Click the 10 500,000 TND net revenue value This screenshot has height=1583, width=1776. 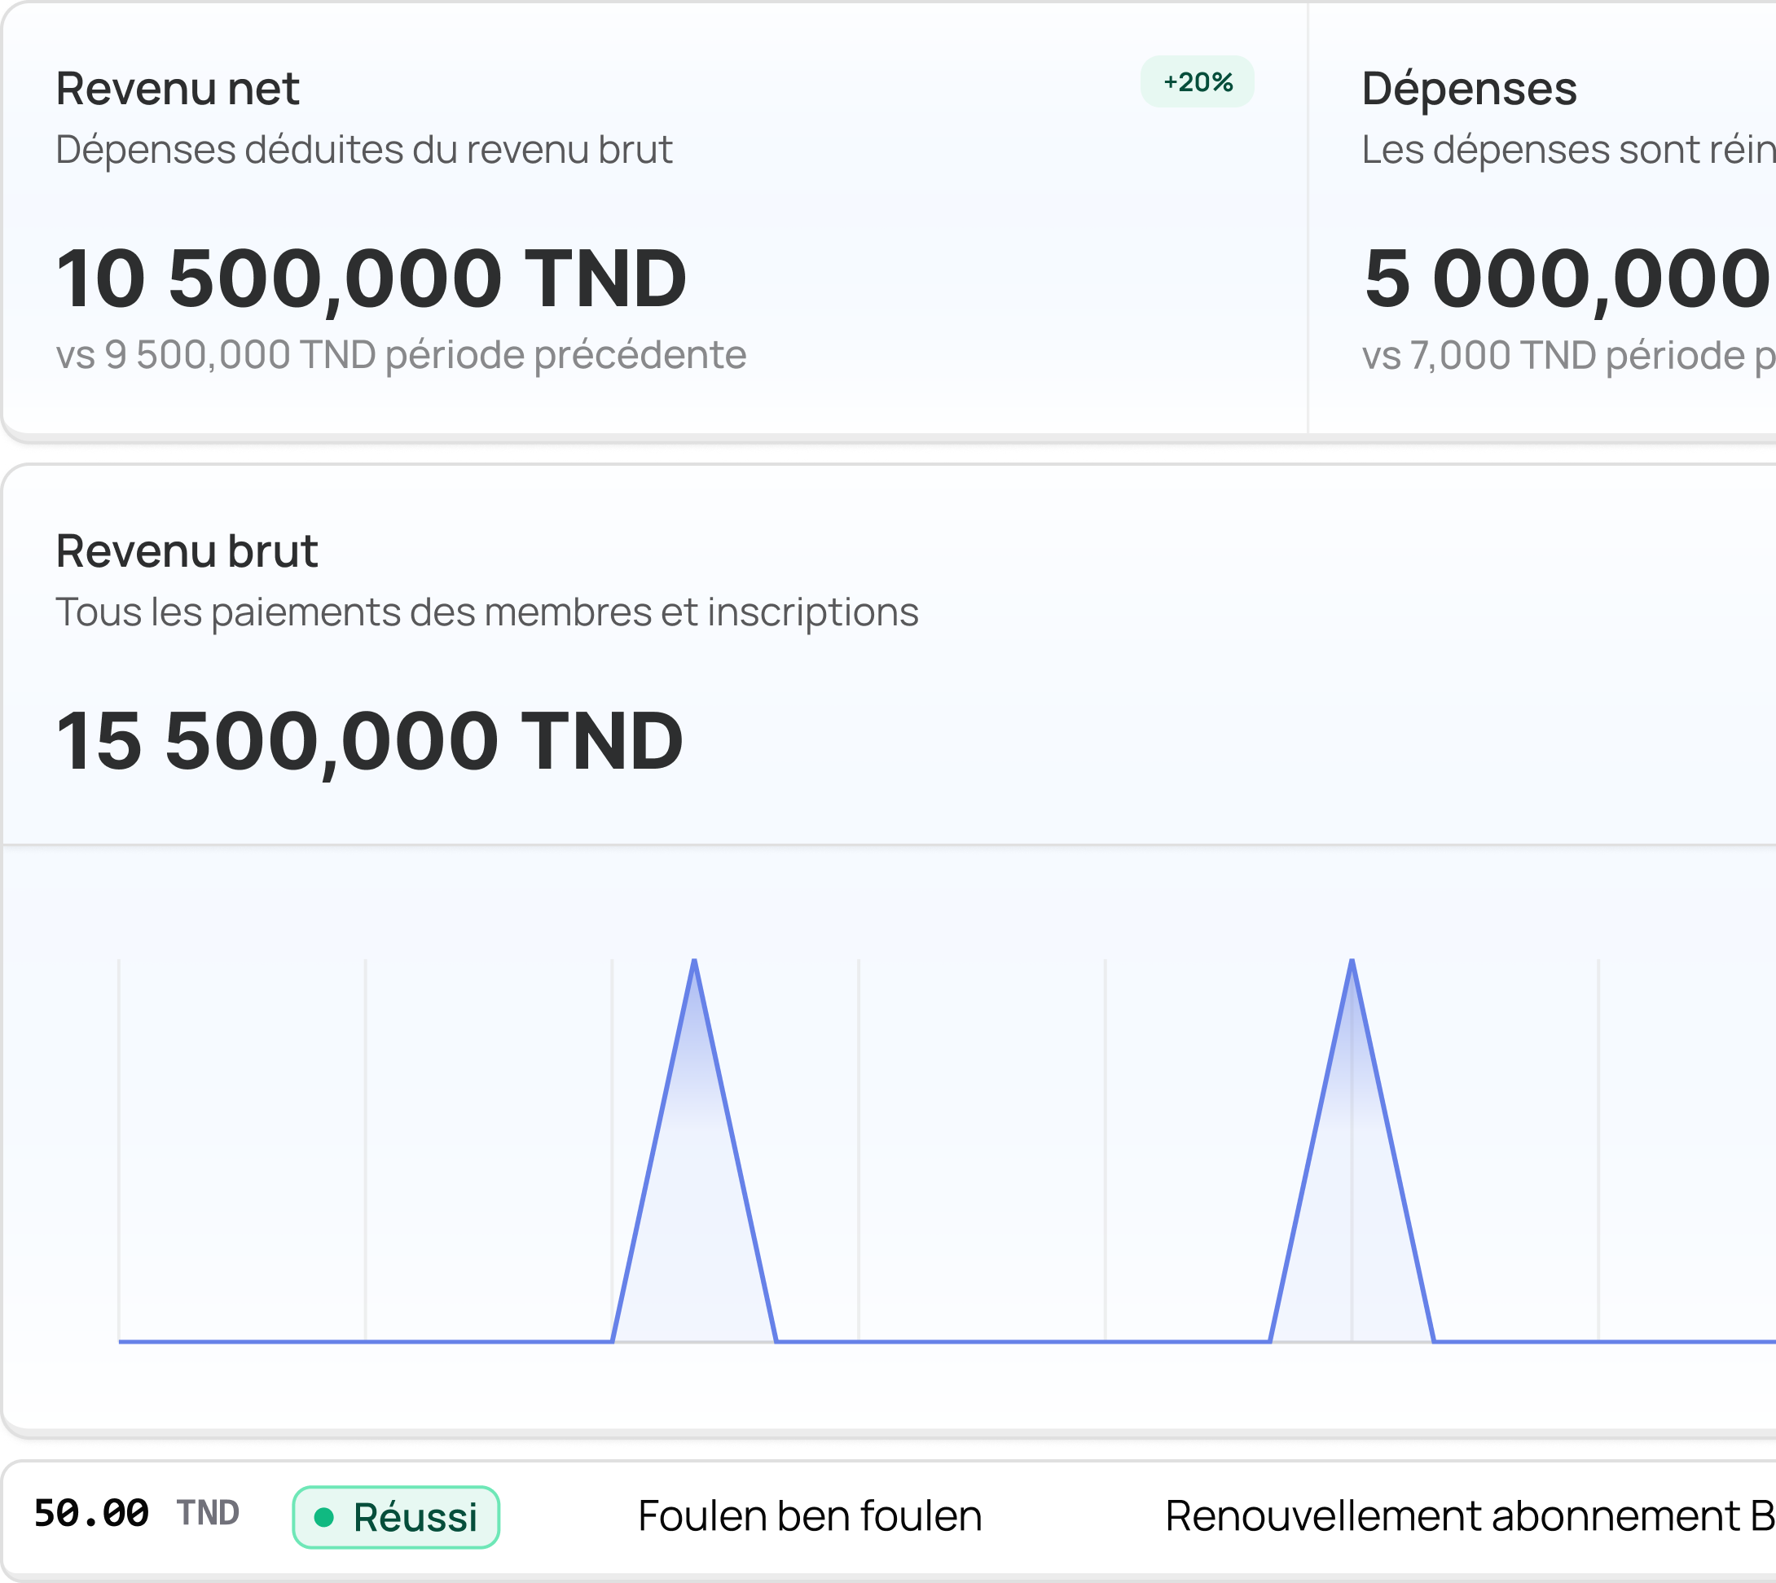coord(371,278)
